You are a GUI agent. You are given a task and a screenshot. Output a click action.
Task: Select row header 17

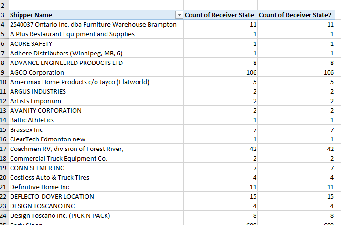(4, 149)
